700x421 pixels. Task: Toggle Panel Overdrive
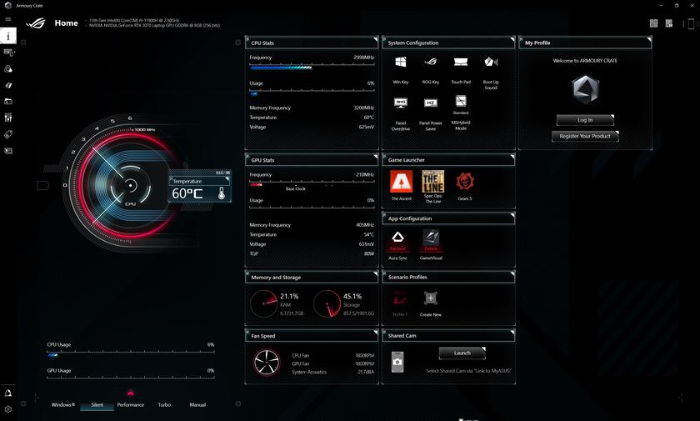pos(401,103)
